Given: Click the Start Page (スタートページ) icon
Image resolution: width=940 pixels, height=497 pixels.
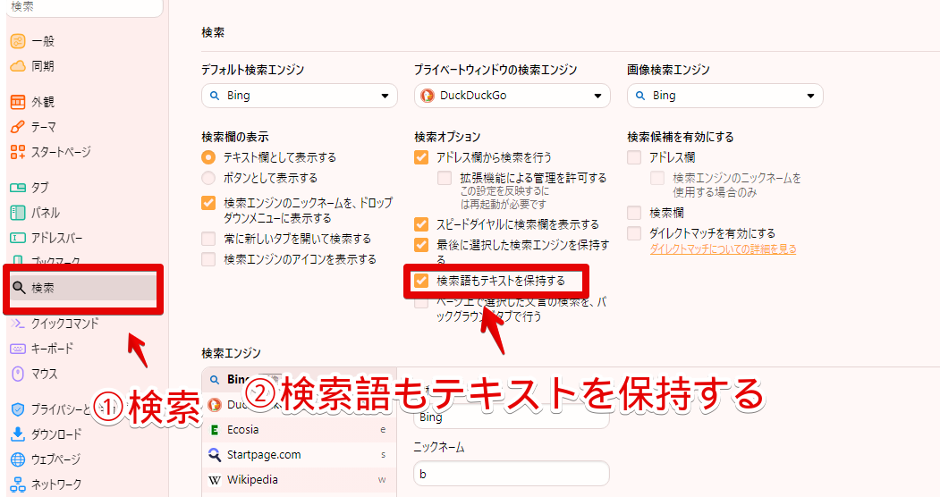Looking at the screenshot, I should 18,152.
